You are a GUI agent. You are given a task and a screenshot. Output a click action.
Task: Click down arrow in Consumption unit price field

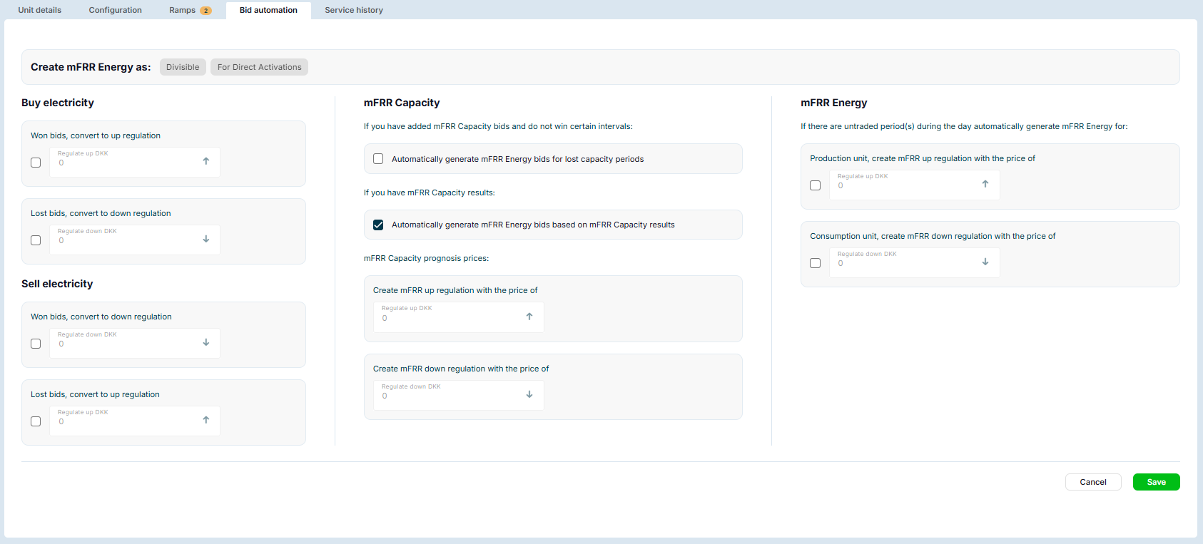[985, 262]
